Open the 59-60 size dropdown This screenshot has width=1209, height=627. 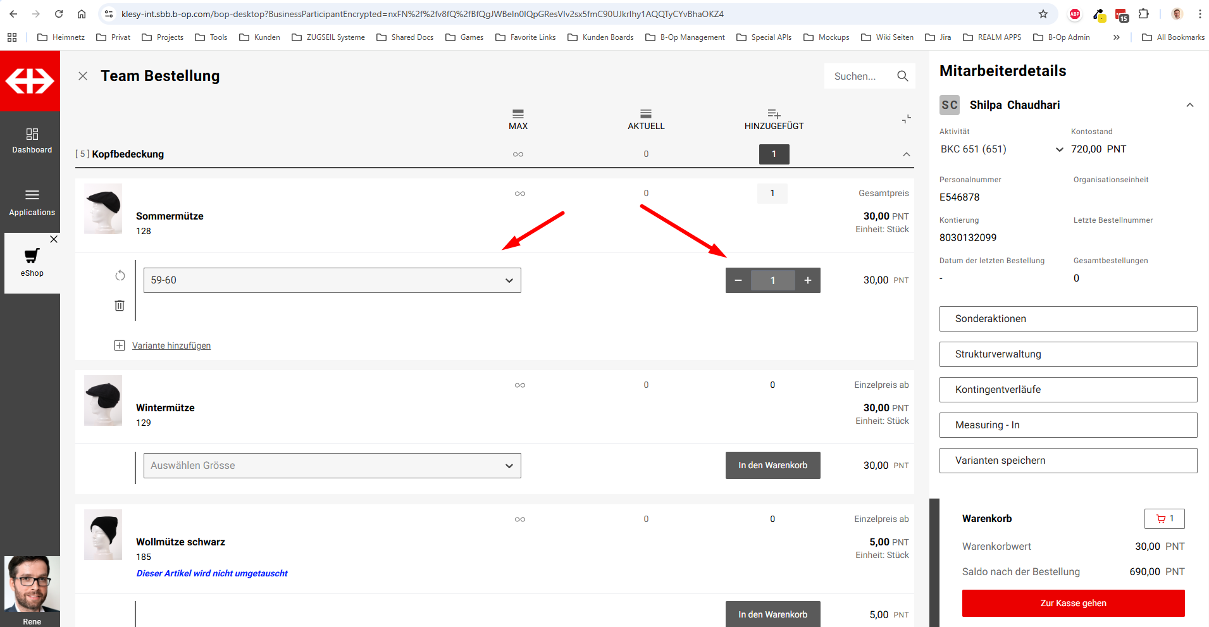(332, 280)
